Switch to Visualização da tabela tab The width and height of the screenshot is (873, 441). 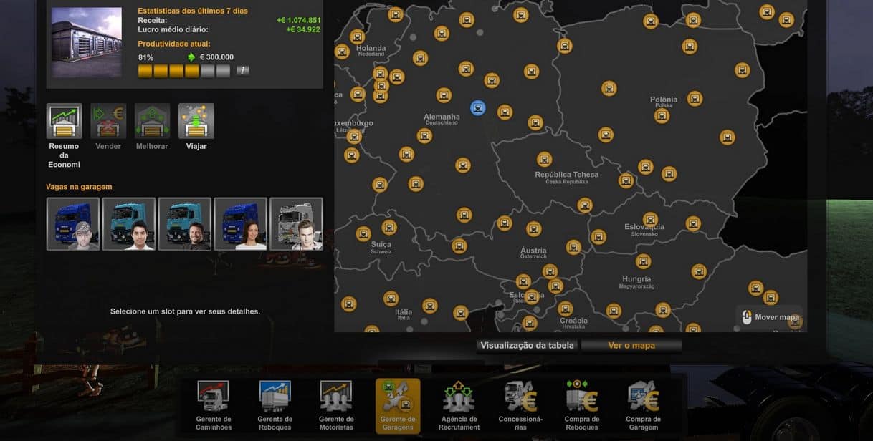point(527,346)
